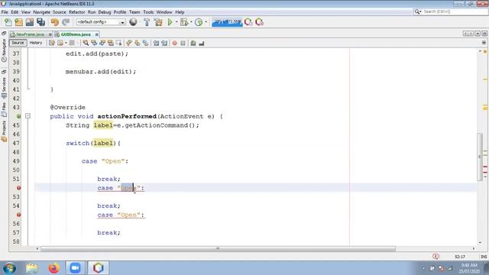The height and width of the screenshot is (275, 489).
Task: Toggle INS insert mode indicator
Action: (484, 257)
